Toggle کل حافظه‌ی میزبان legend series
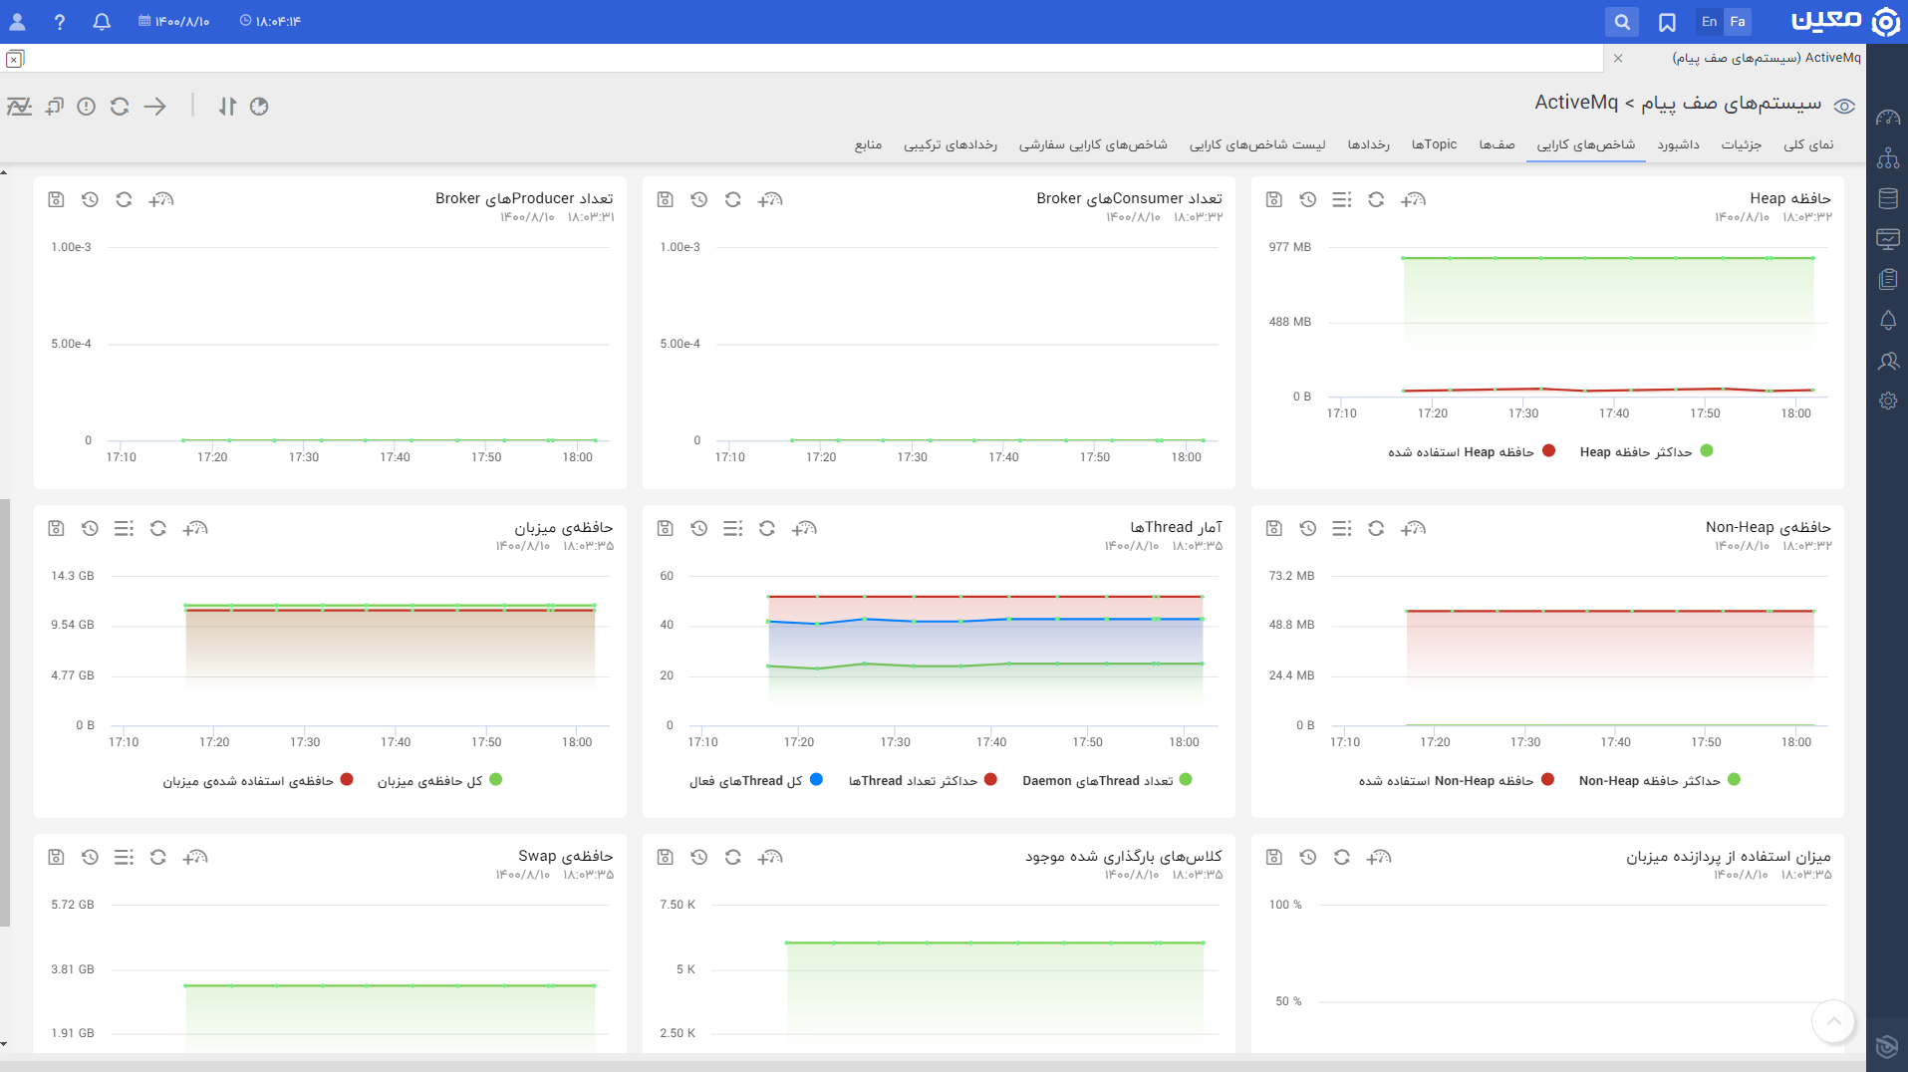The height and width of the screenshot is (1072, 1908). click(x=439, y=780)
